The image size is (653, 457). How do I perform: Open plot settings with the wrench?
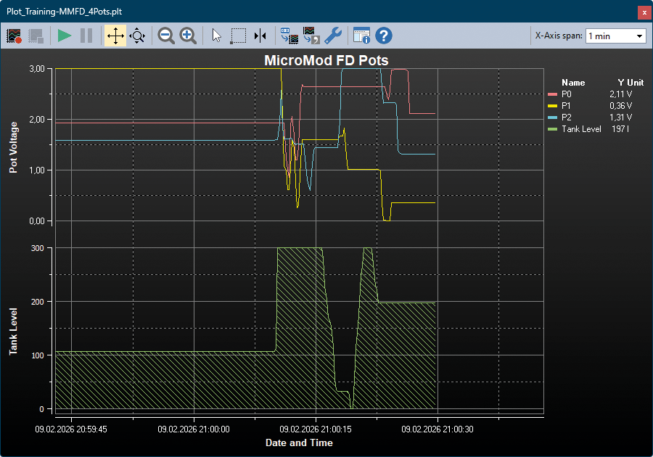(x=333, y=36)
